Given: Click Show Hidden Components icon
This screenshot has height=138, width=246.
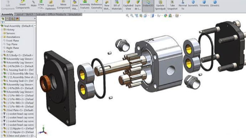Looking at the screenshot, I should point(75,2).
